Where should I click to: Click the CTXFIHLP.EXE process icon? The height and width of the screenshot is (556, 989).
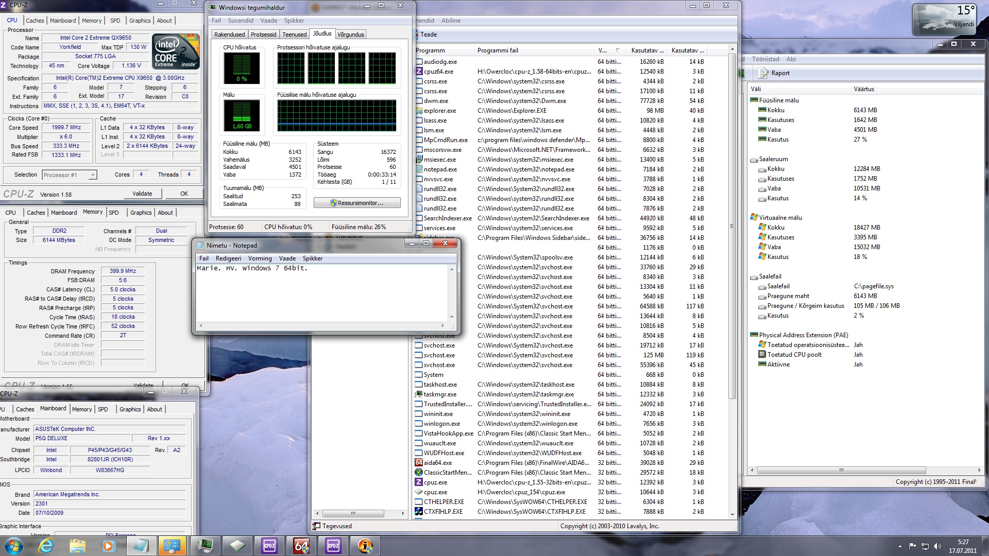(x=419, y=512)
